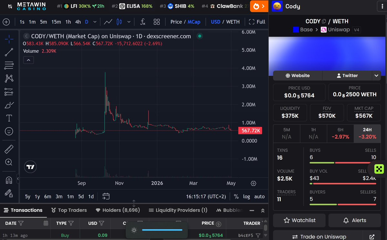Select the brush drawing tool
387x240 pixels.
(x=9, y=105)
